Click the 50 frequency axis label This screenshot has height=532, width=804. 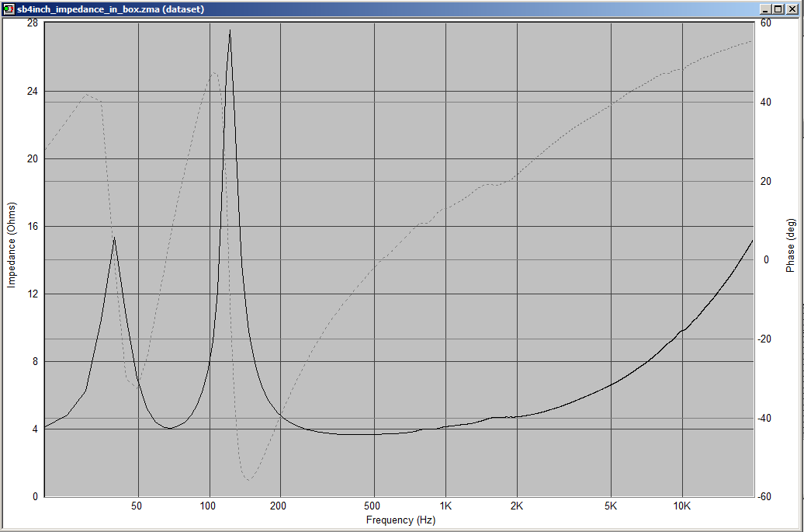[x=137, y=506]
